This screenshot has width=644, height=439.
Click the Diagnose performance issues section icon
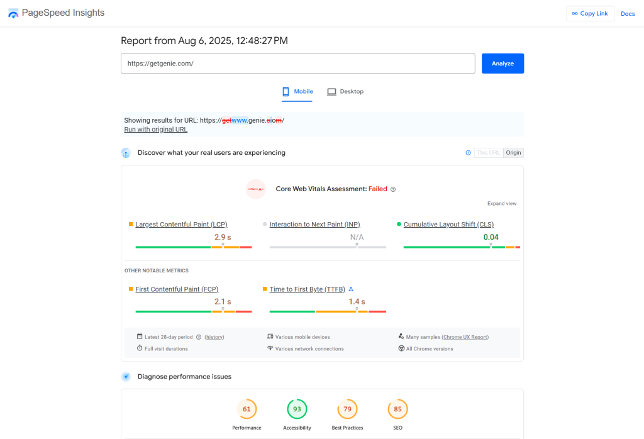(x=126, y=377)
